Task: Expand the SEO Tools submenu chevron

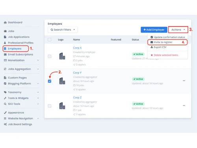Action: point(38,104)
